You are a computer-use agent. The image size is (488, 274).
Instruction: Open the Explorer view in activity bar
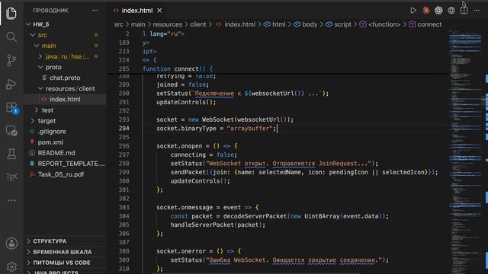click(11, 14)
